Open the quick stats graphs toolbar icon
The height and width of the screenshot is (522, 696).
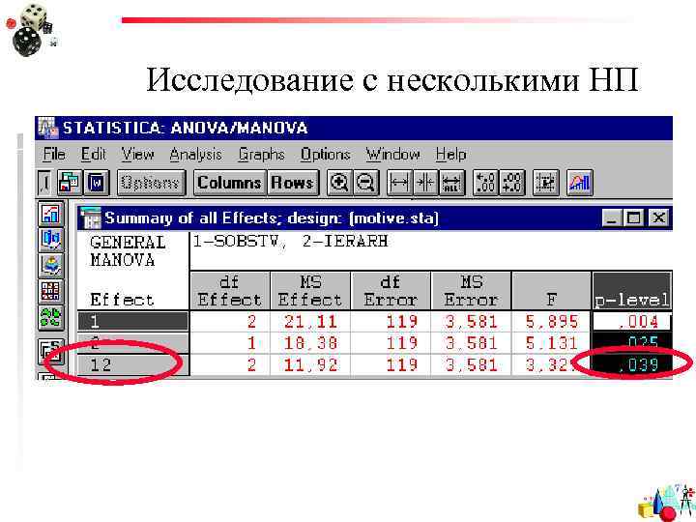[580, 183]
